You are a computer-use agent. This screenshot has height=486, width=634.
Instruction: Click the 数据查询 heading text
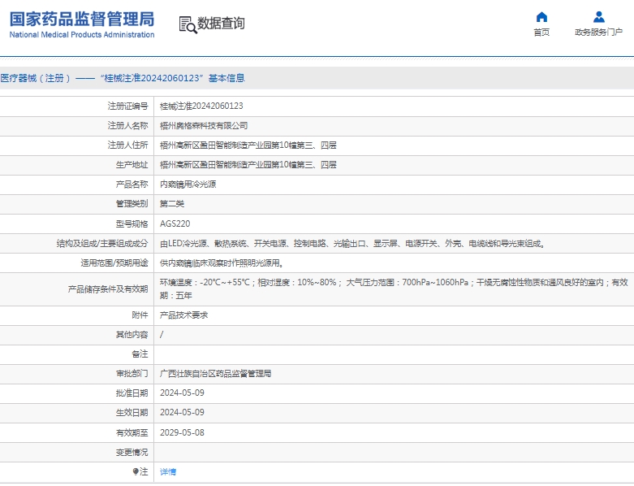(x=221, y=24)
